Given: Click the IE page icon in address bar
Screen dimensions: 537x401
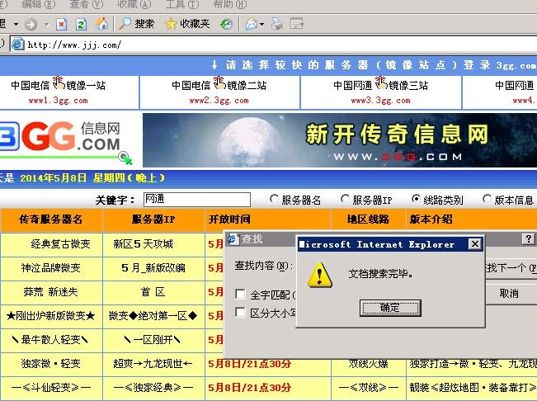Looking at the screenshot, I should (17, 45).
